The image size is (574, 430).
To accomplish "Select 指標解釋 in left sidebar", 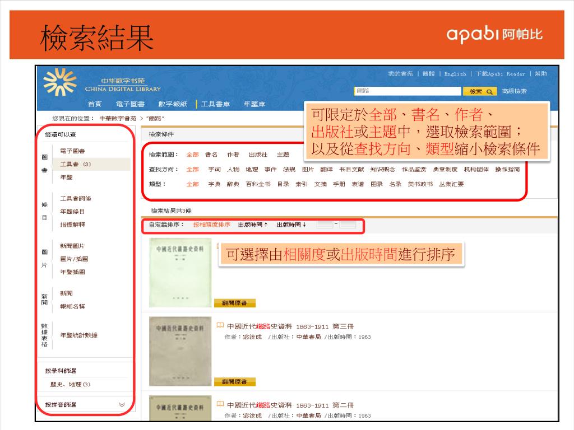I will (72, 225).
